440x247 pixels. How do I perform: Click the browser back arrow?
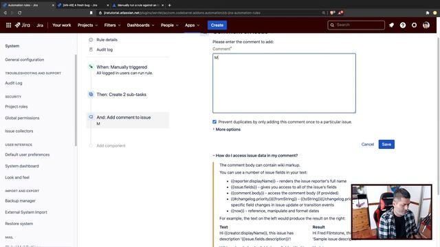[x=5, y=13]
